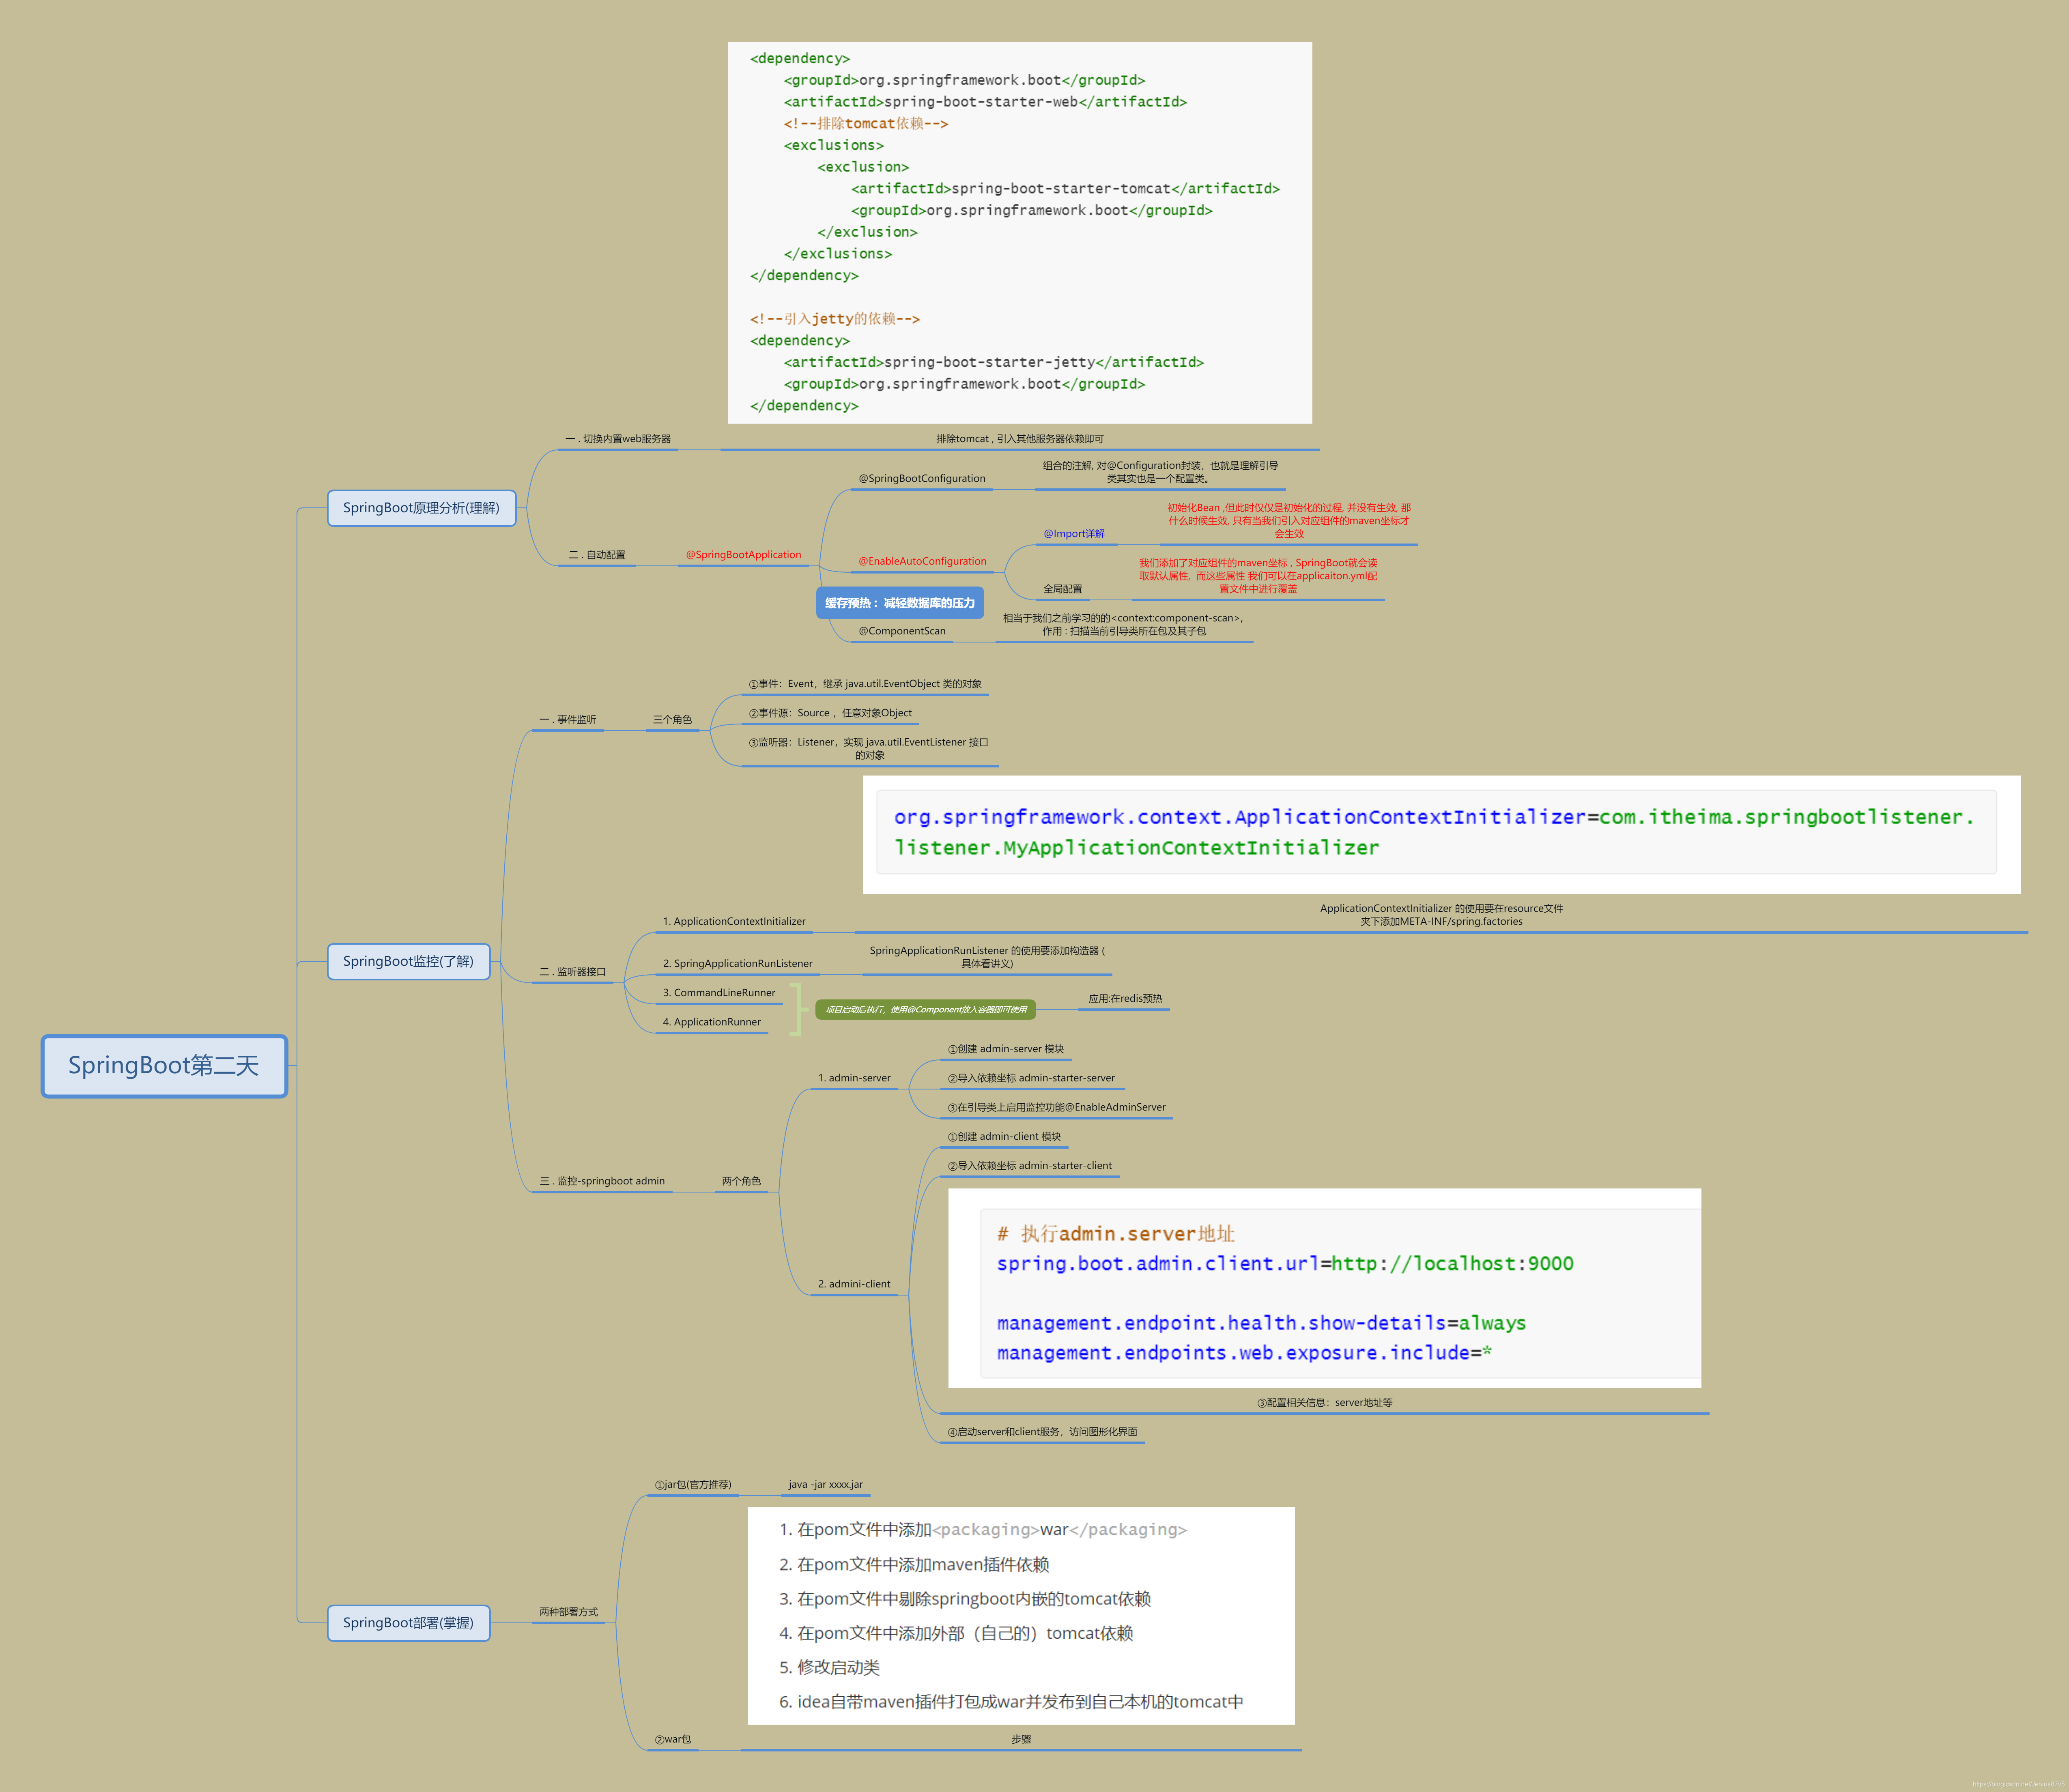Select the ①jar包(官方推荐) node
Viewport: 2069px width, 1792px height.
pos(693,1485)
